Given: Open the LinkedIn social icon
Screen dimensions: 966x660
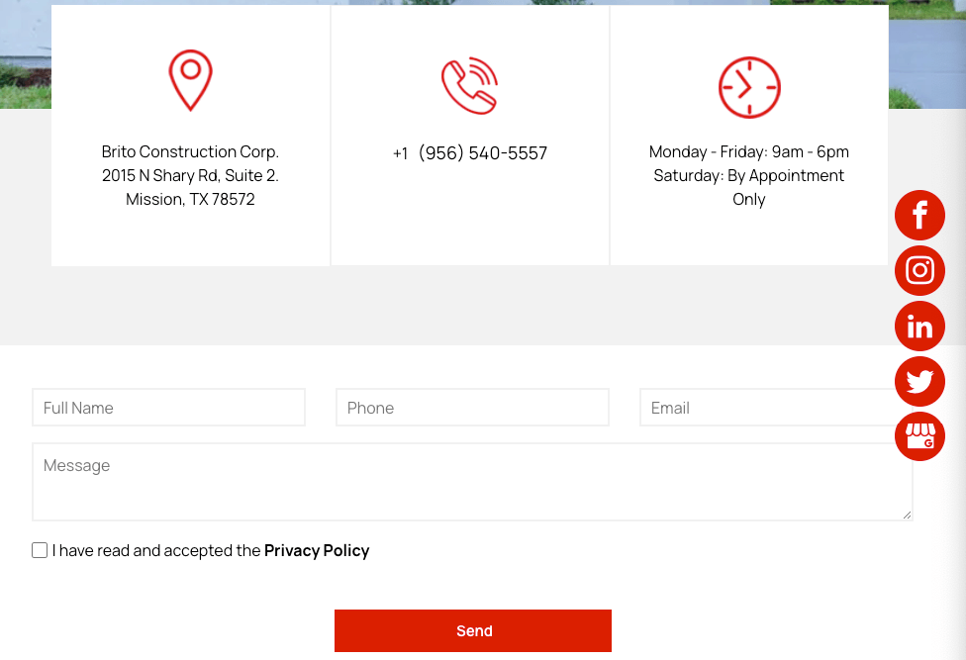Looking at the screenshot, I should point(919,326).
